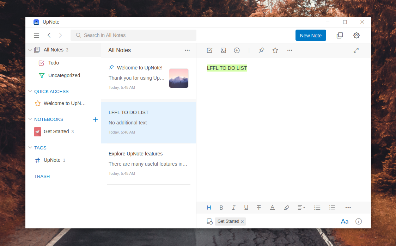Open the multiple windows icon near settings
396x246 pixels.
(x=340, y=35)
